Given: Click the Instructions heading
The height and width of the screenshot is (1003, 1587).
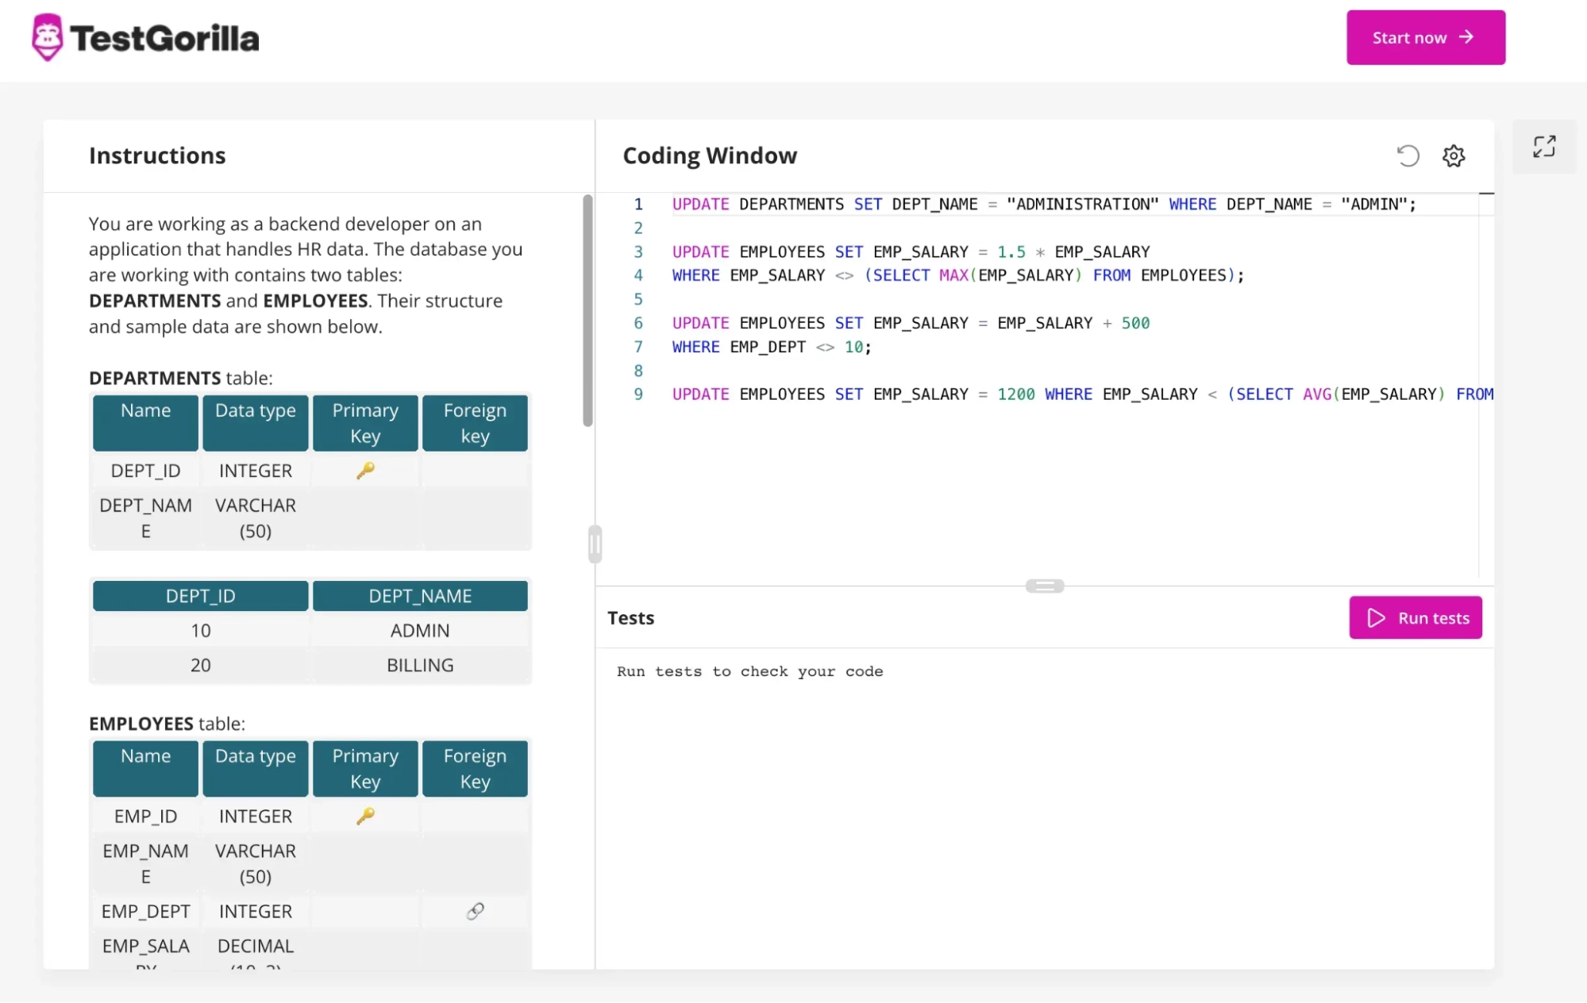Looking at the screenshot, I should point(157,156).
